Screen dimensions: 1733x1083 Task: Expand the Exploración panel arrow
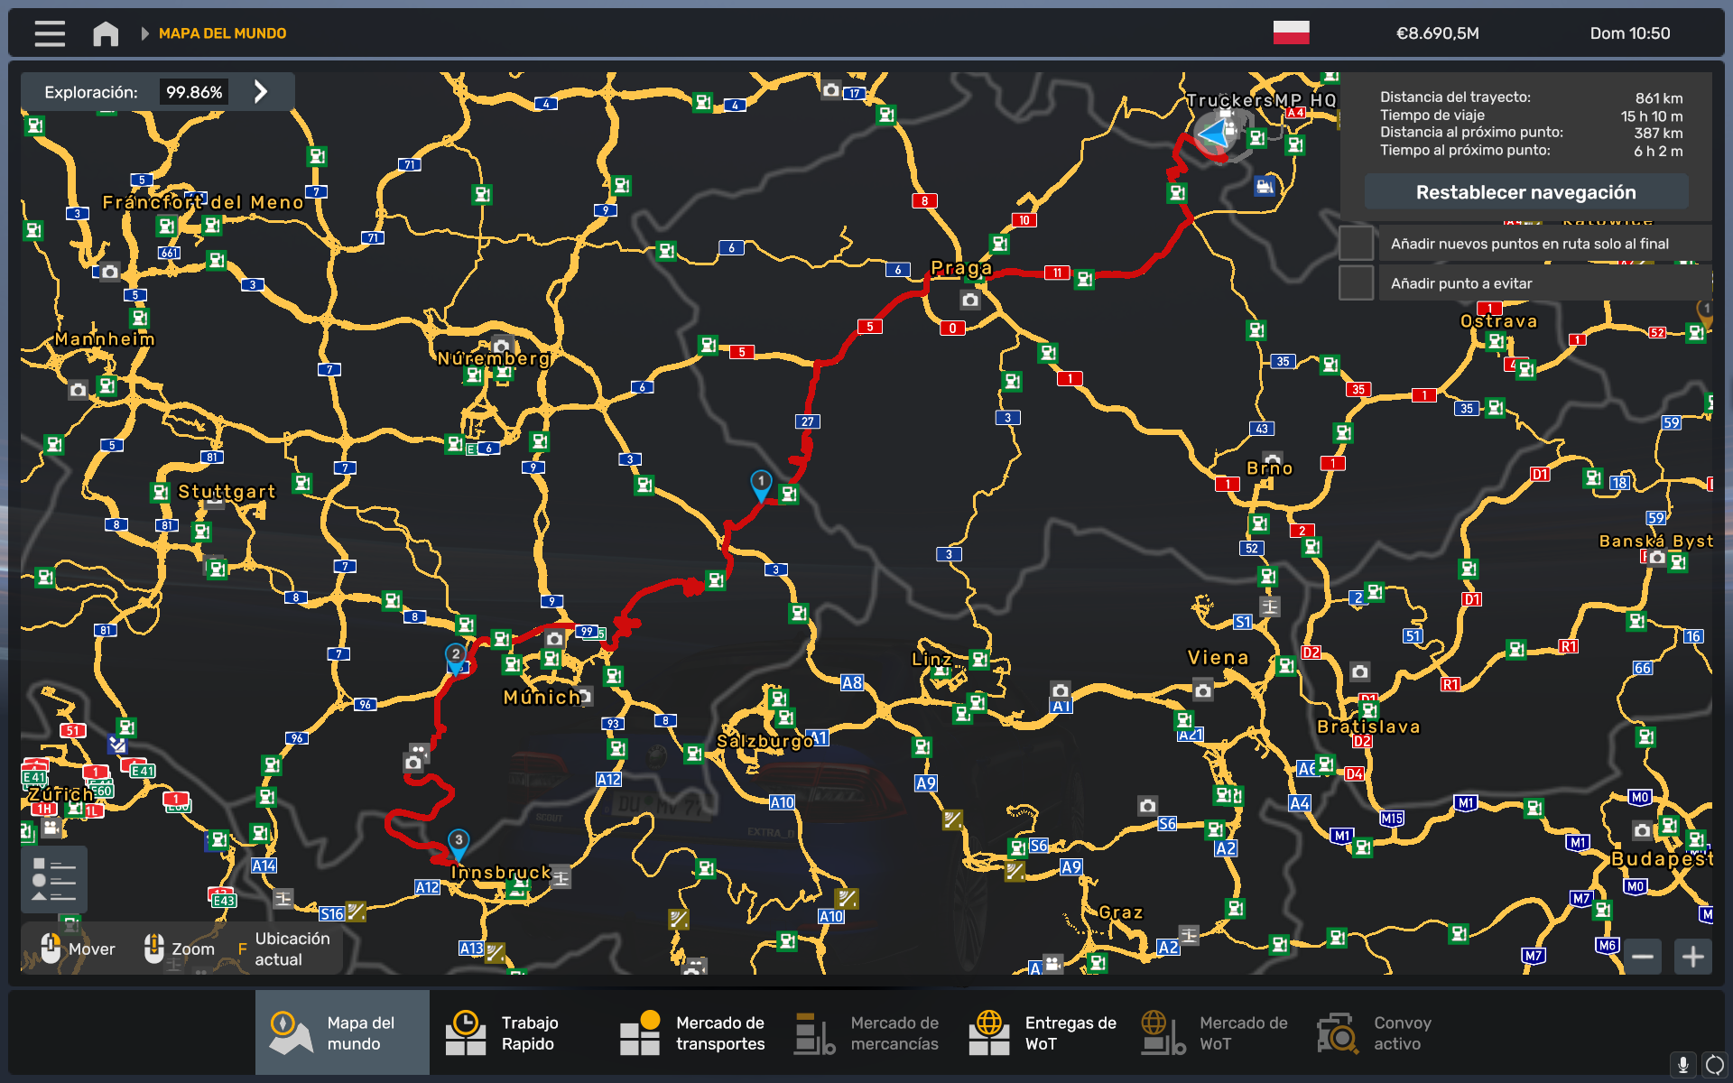261,92
